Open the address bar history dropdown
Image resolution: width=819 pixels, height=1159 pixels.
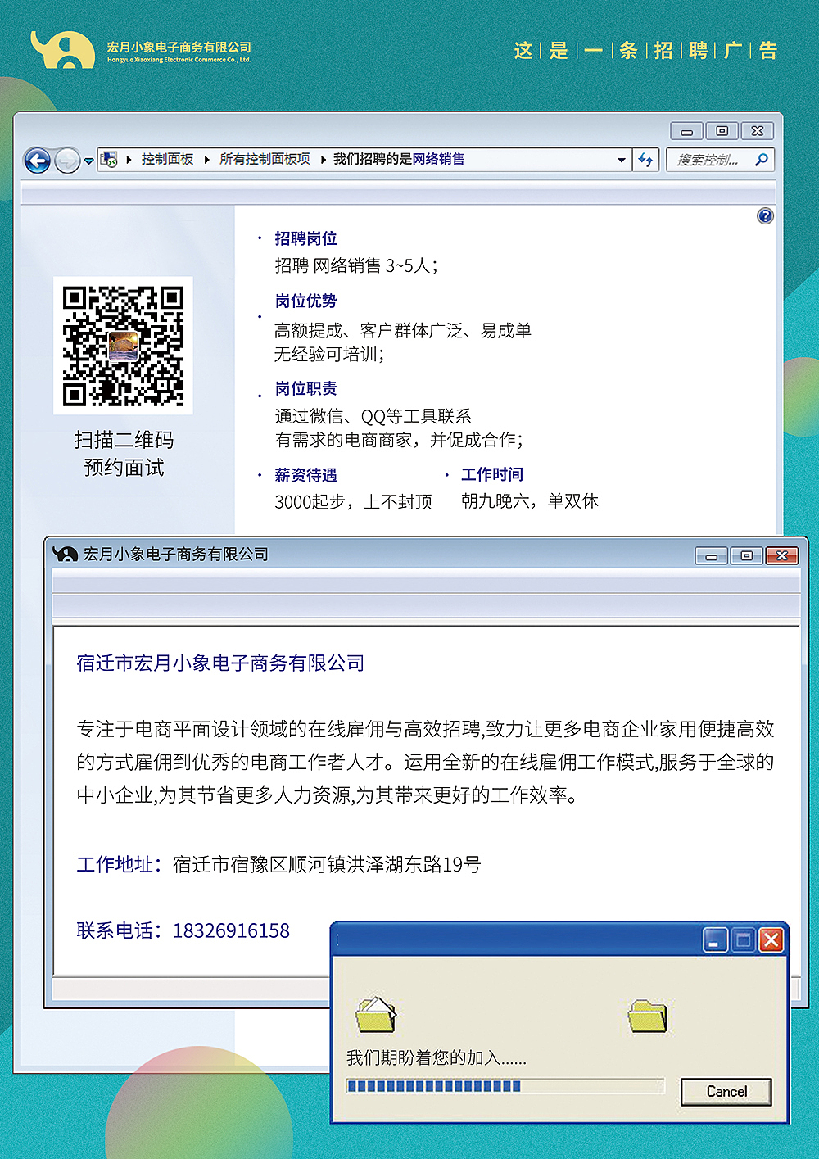[x=622, y=161]
